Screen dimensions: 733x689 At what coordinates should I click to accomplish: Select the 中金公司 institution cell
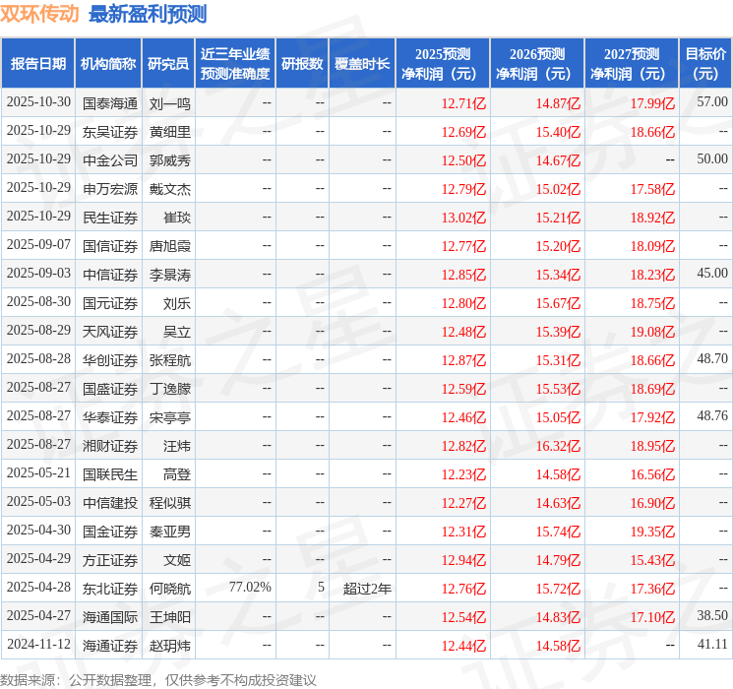(x=110, y=160)
